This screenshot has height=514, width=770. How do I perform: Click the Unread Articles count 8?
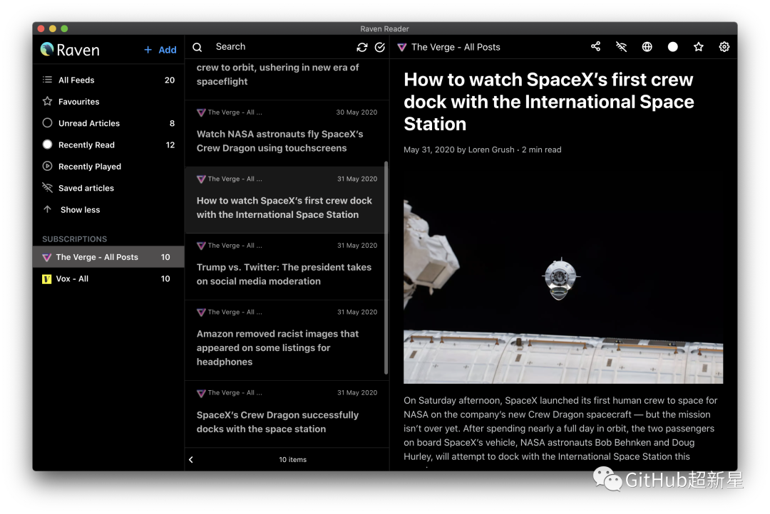click(172, 123)
